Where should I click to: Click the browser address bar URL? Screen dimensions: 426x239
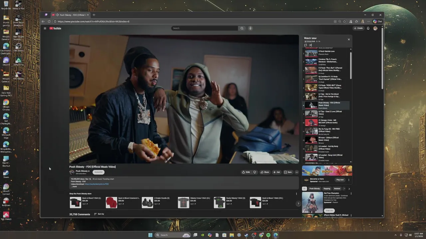tap(94, 22)
